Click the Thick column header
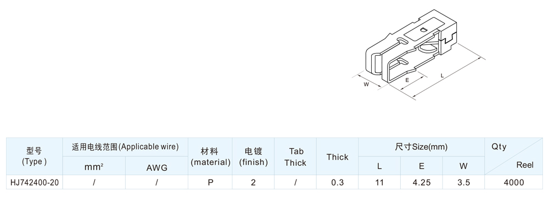The width and height of the screenshot is (549, 197). point(337,156)
